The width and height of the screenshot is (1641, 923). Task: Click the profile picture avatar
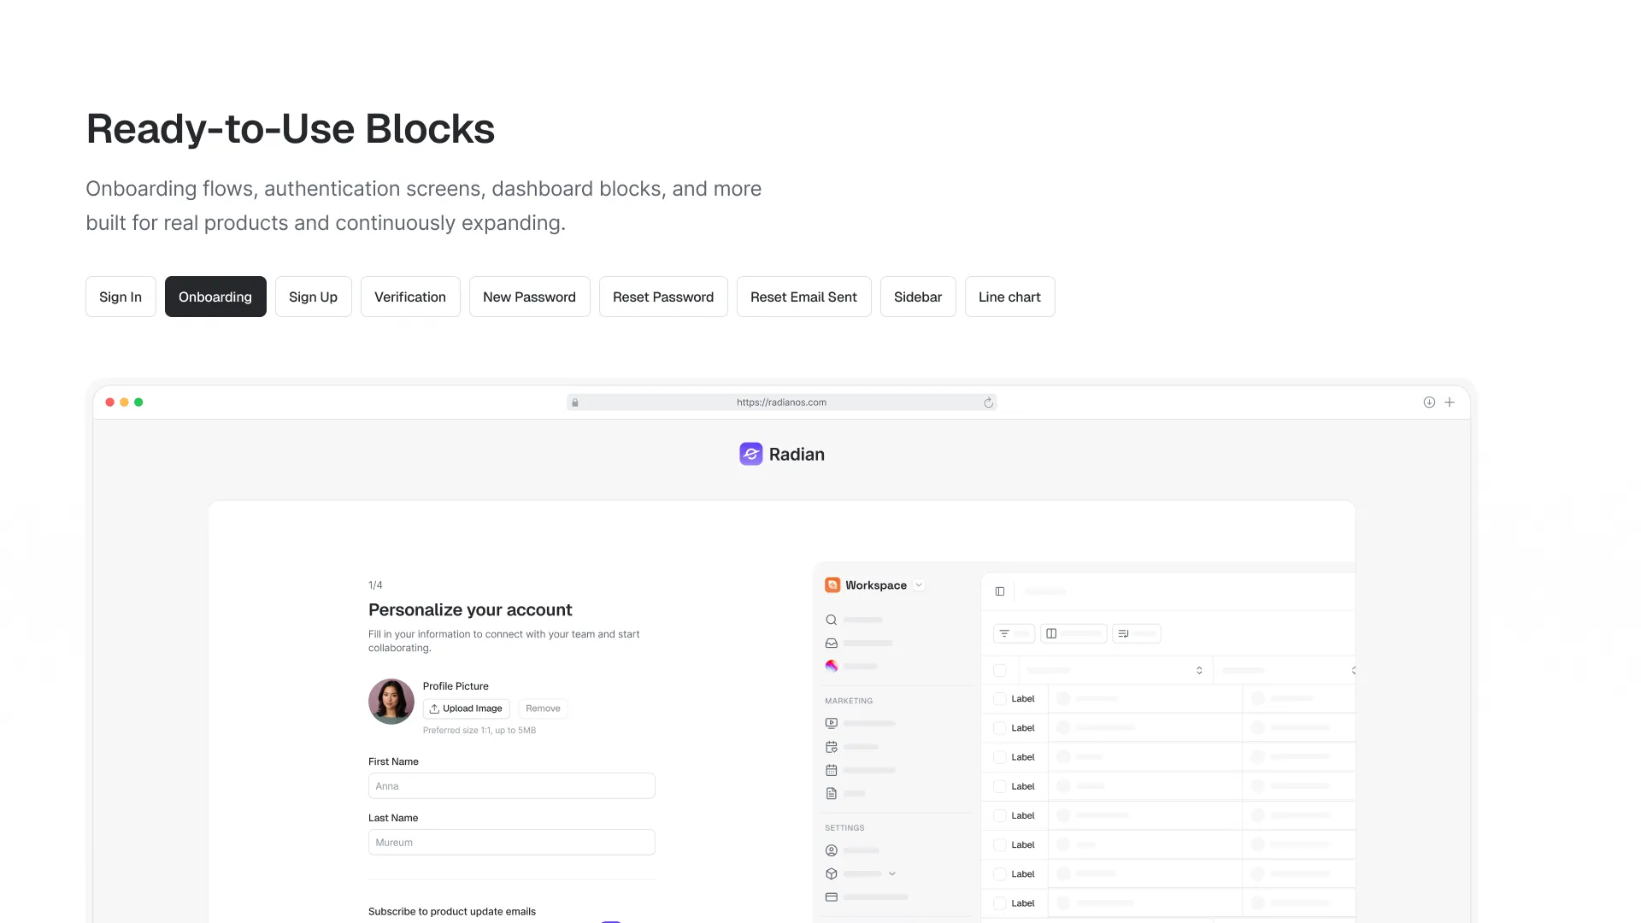pos(391,702)
